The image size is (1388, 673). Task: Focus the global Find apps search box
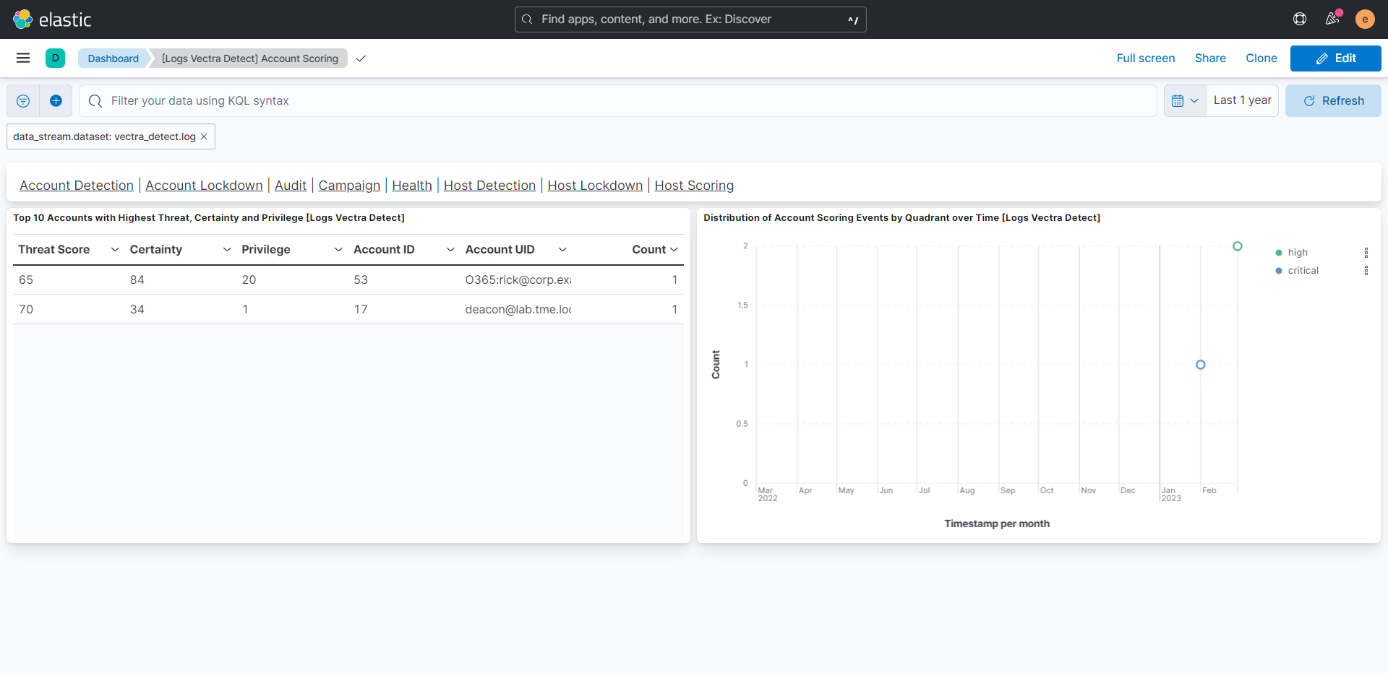pos(690,19)
